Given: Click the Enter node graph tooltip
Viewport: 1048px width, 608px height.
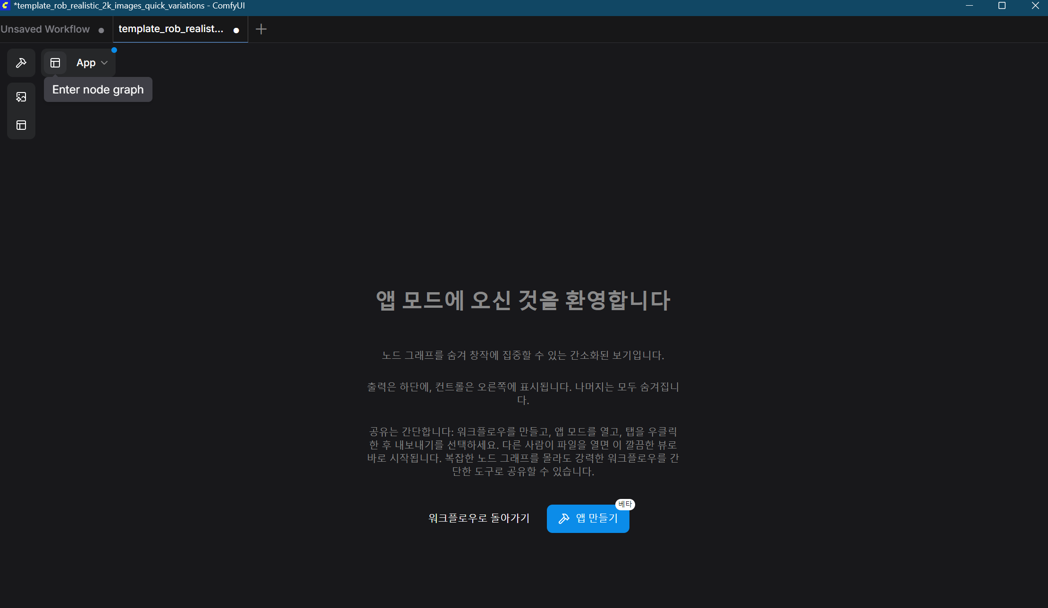Looking at the screenshot, I should point(98,90).
